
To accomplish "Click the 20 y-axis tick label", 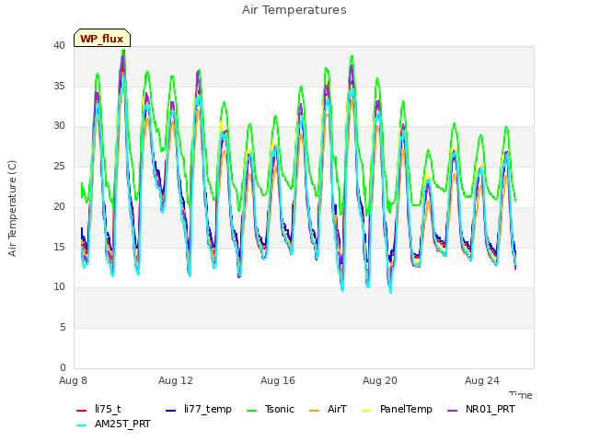I will tap(59, 206).
